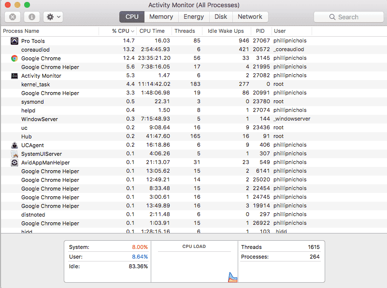
Task: Sort by Process Name column header
Action: 50,31
